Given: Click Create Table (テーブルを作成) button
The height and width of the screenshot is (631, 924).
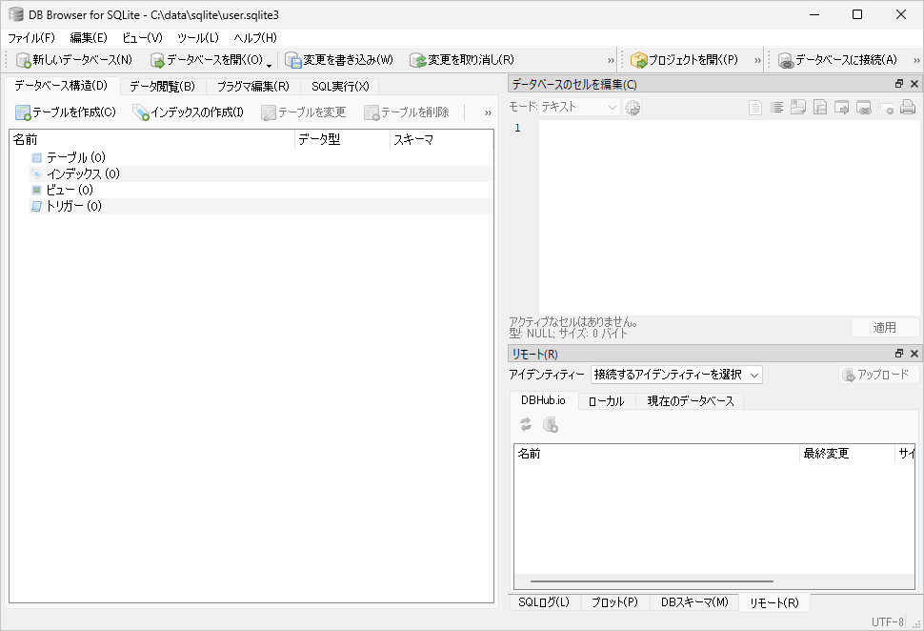Looking at the screenshot, I should 66,112.
